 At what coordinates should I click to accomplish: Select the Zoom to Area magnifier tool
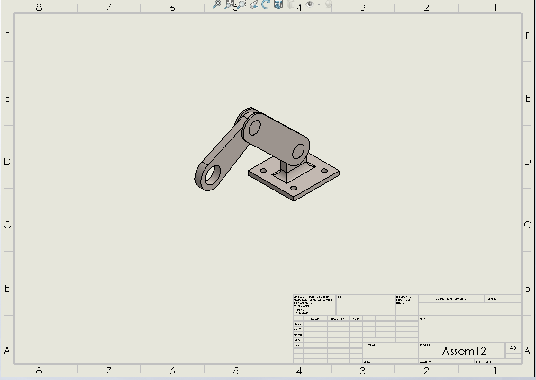(x=241, y=4)
